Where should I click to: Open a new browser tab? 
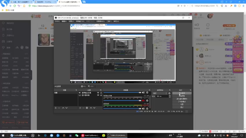coord(84,2)
